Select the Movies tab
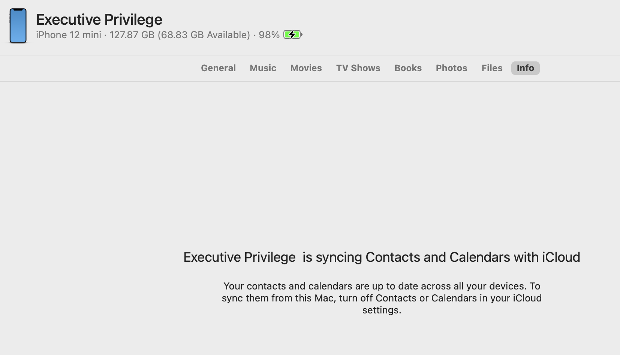The height and width of the screenshot is (355, 620). [x=306, y=68]
